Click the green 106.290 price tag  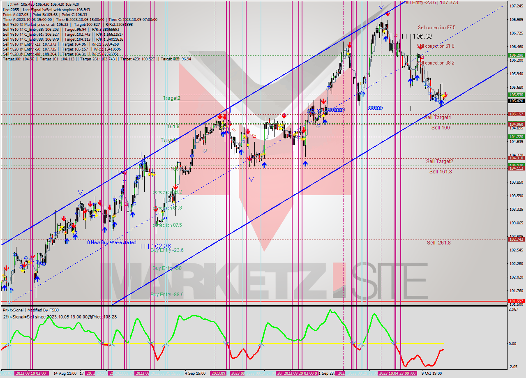516,55
